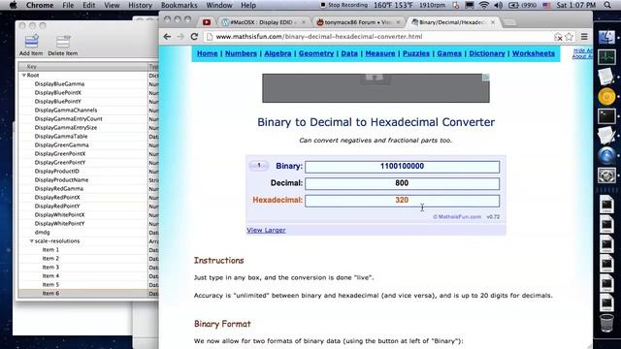Open the Algebra link
This screenshot has height=349, width=621.
(x=278, y=53)
